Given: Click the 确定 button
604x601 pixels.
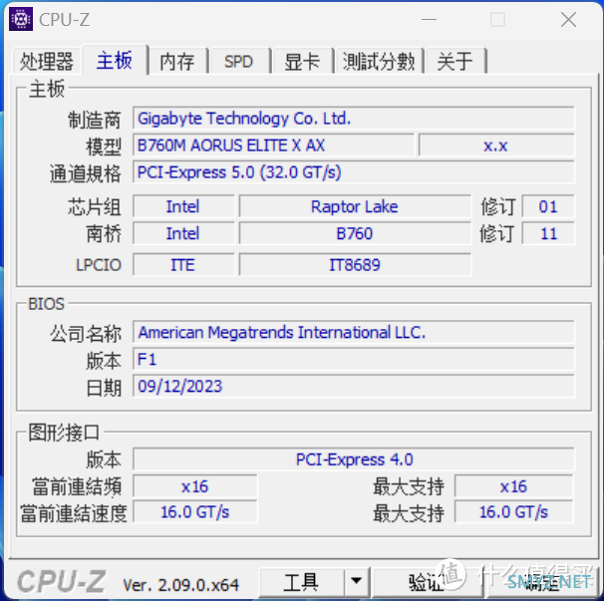Looking at the screenshot, I should coord(541,582).
